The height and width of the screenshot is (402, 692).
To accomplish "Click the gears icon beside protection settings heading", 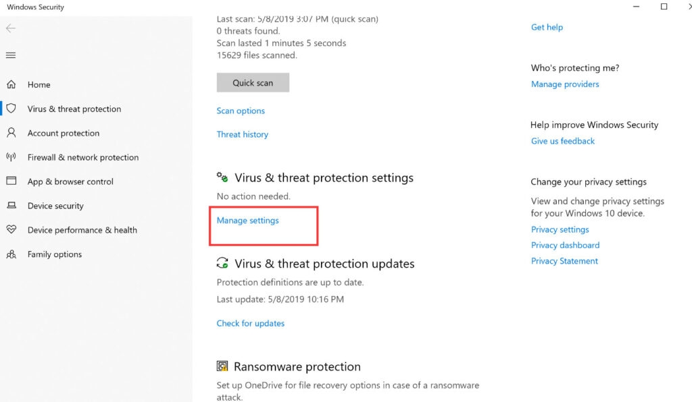I will pos(222,177).
